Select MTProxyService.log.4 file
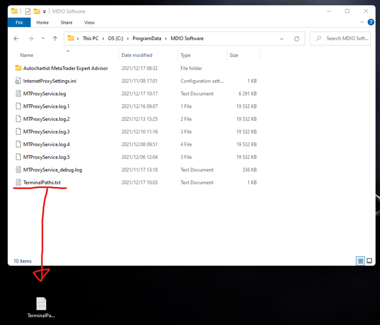The height and width of the screenshot is (325, 380). [x=46, y=144]
